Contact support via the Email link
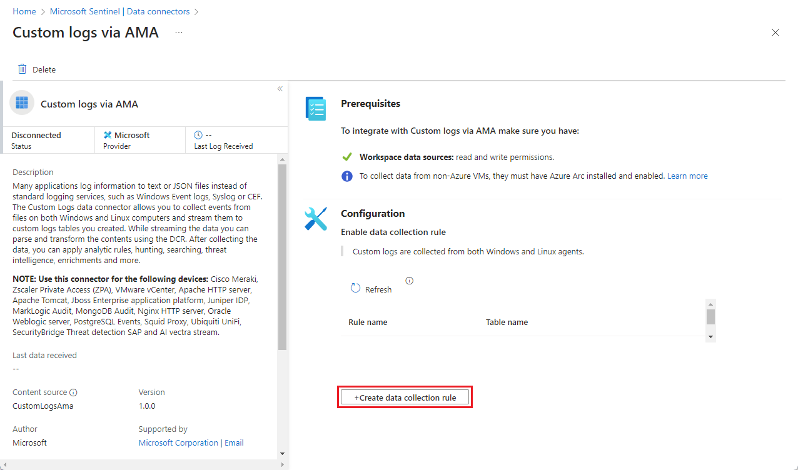798x470 pixels. point(234,442)
